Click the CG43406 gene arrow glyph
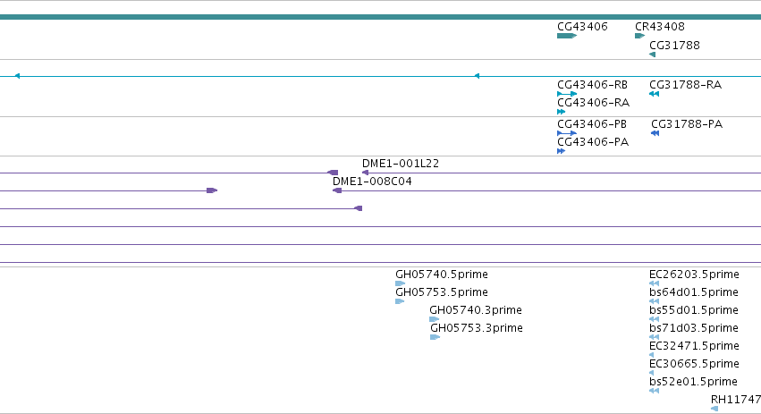 567,36
